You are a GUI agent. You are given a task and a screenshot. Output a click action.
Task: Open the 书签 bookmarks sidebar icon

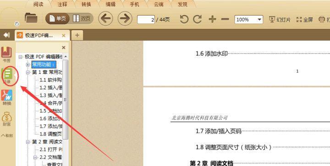pyautogui.click(x=6, y=54)
